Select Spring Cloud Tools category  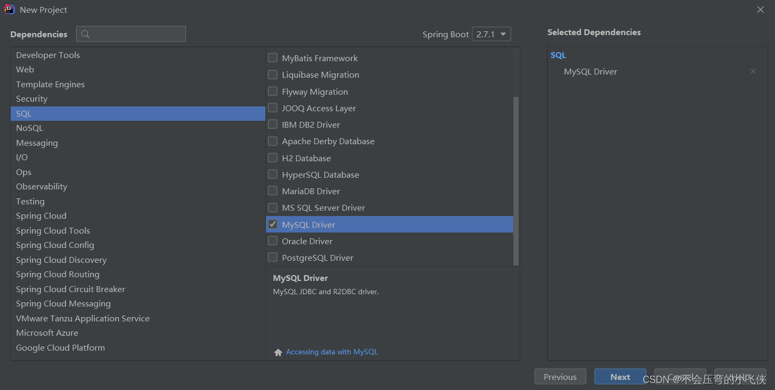click(x=138, y=230)
